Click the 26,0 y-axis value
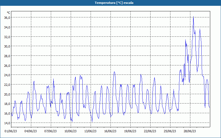Image resolution: width=221 pixels, height=138 pixels. [x=7, y=65]
